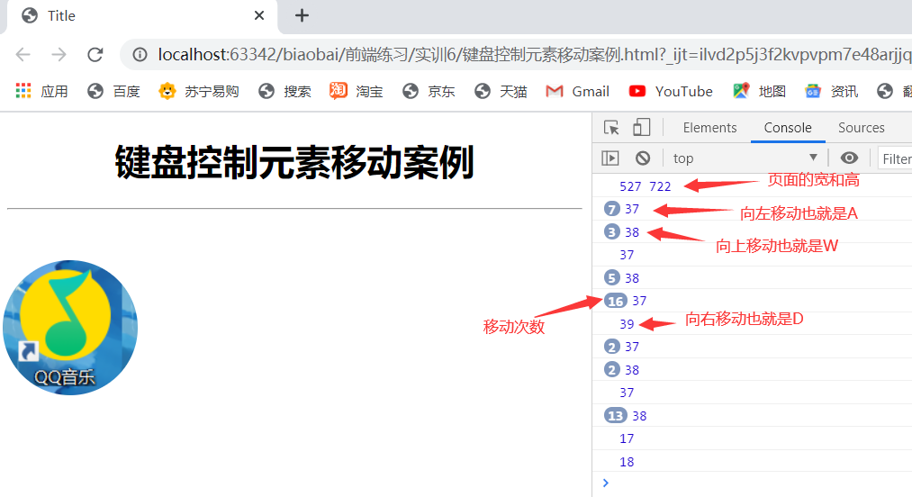
Task: Switch to the Console panel
Action: [788, 128]
